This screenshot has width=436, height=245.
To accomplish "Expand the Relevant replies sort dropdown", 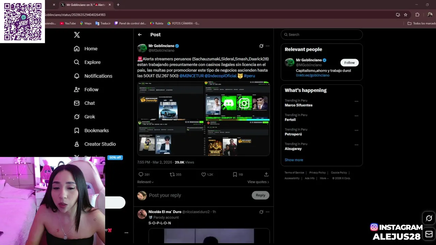I will pyautogui.click(x=145, y=182).
